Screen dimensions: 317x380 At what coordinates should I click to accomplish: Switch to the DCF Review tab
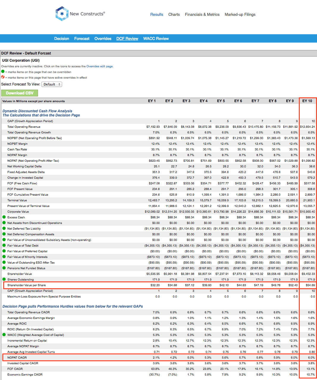pyautogui.click(x=127, y=38)
